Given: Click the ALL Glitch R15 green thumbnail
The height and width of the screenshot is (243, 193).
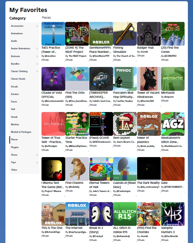Looking at the screenshot, I should [125, 214].
